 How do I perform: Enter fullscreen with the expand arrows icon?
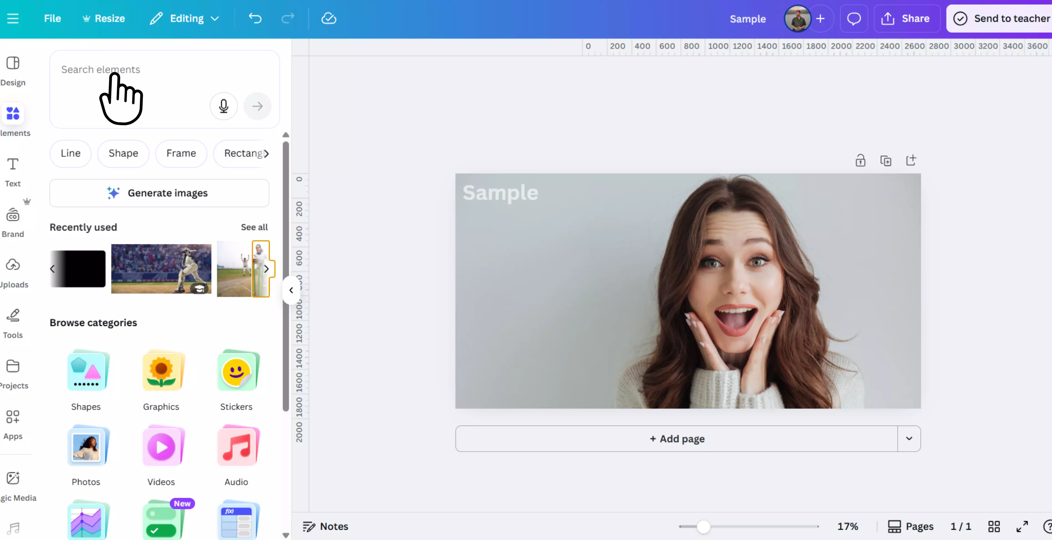coord(1022,526)
